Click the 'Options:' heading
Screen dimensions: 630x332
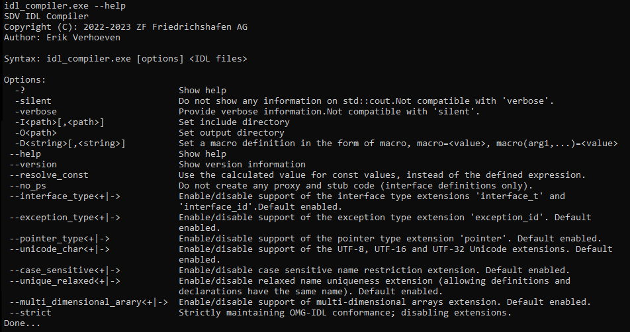[25, 80]
